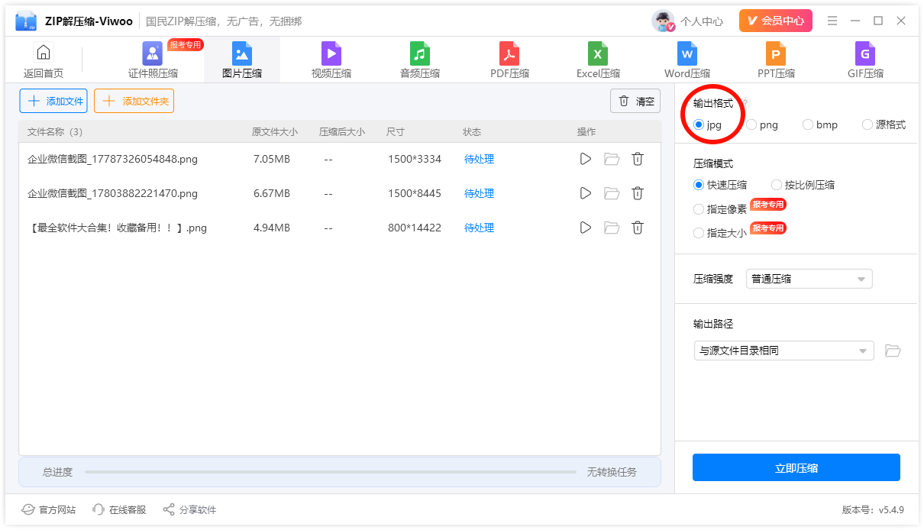Click the 1500*3334 dimension cell
The image size is (924, 530).
415,159
